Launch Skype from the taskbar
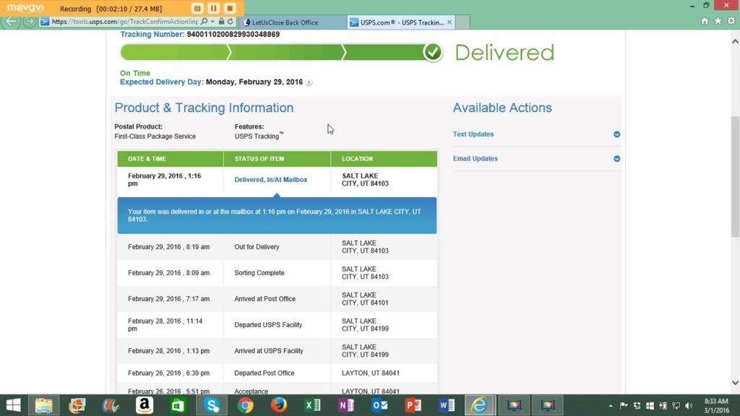Viewport: 740px width, 416px height. (211, 405)
